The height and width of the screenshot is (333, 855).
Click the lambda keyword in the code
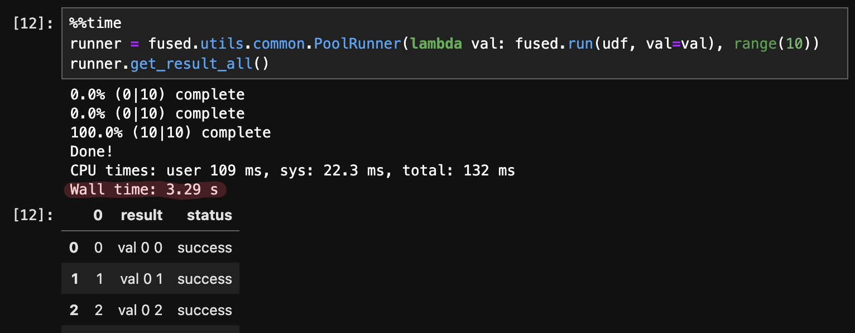pos(436,43)
